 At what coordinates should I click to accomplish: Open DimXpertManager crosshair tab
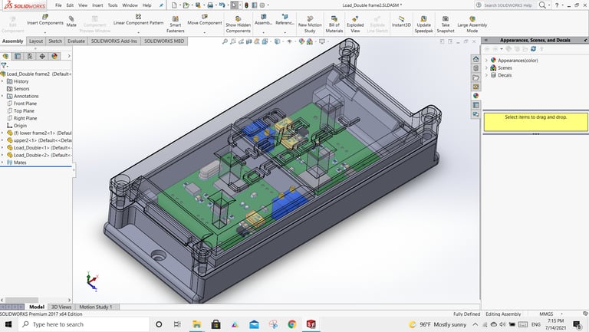pyautogui.click(x=42, y=56)
